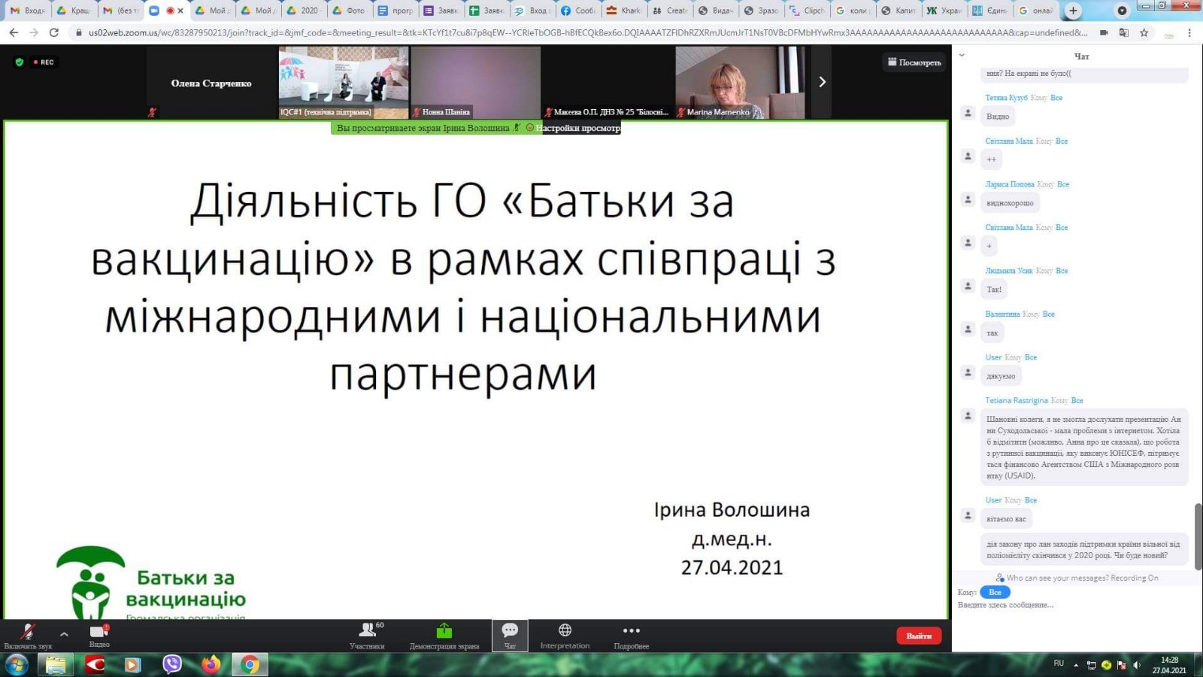Turn on the Видео camera
Image resolution: width=1203 pixels, height=677 pixels.
coord(99,634)
